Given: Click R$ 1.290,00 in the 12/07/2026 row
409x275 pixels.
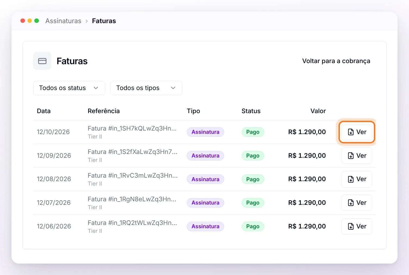Looking at the screenshot, I should coord(307,203).
